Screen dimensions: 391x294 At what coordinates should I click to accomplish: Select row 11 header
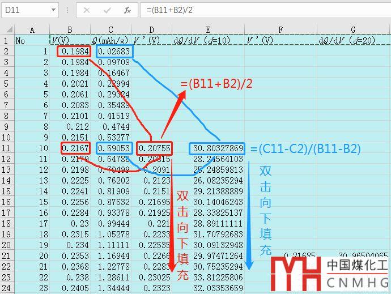(x=7, y=148)
